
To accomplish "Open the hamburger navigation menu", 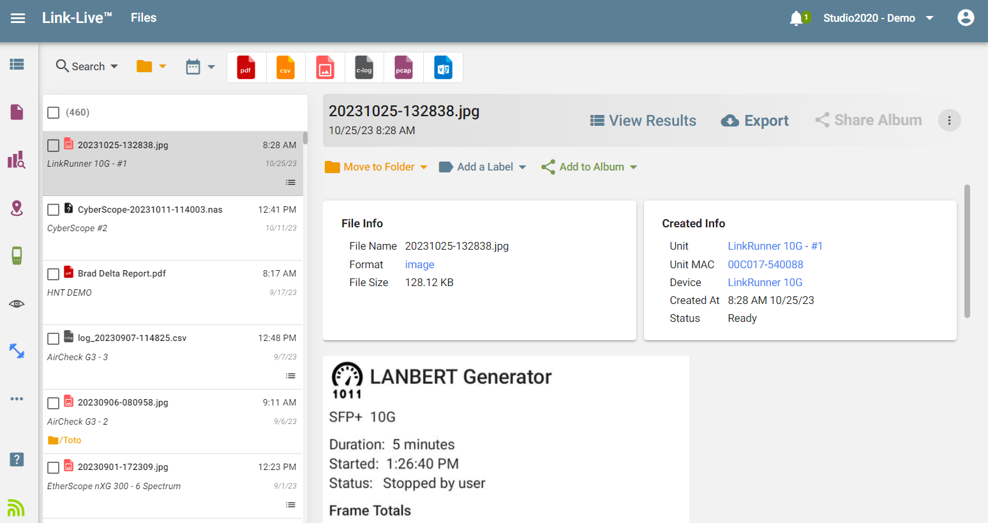I will tap(18, 18).
